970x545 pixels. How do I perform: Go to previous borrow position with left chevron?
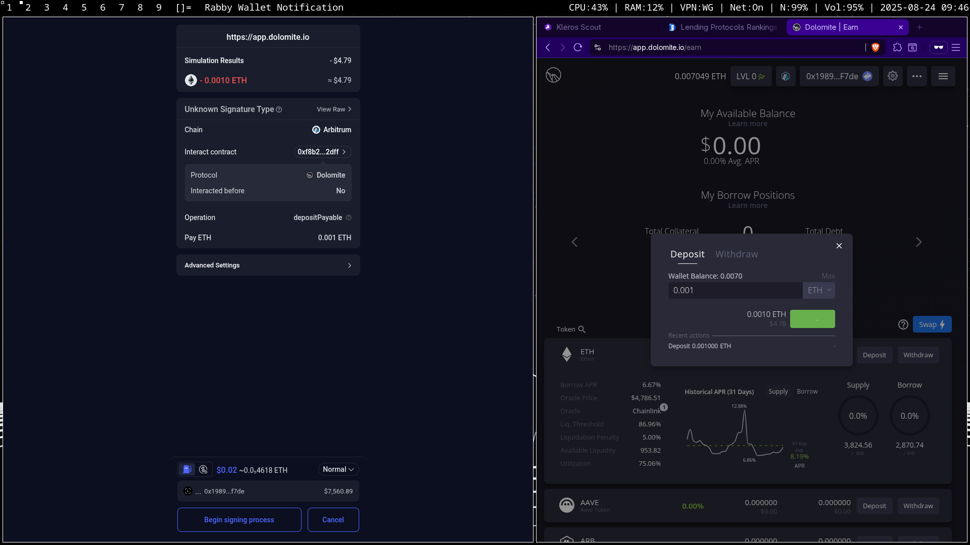(x=574, y=242)
